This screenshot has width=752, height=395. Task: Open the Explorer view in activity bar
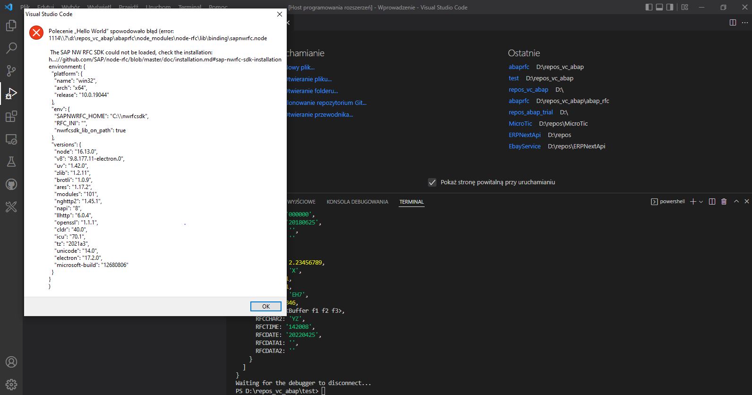(11, 26)
